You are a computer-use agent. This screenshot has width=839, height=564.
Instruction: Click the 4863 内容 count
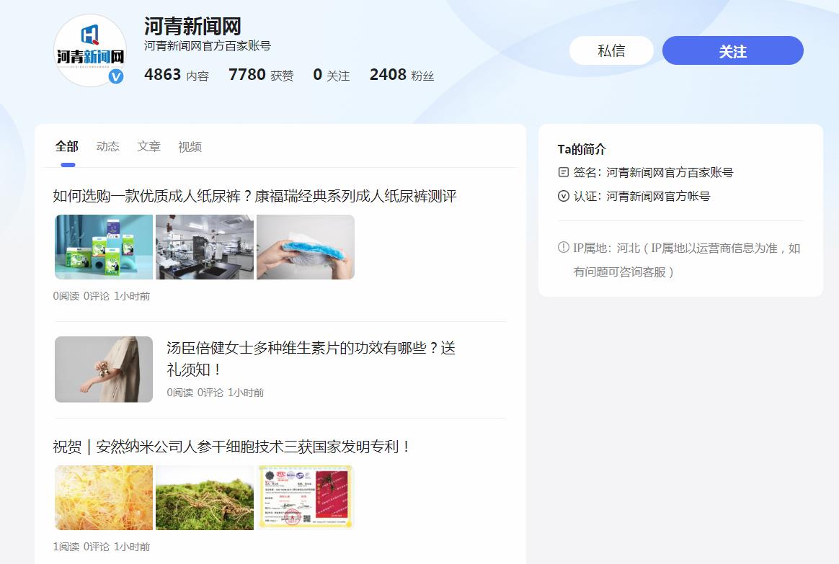click(177, 75)
